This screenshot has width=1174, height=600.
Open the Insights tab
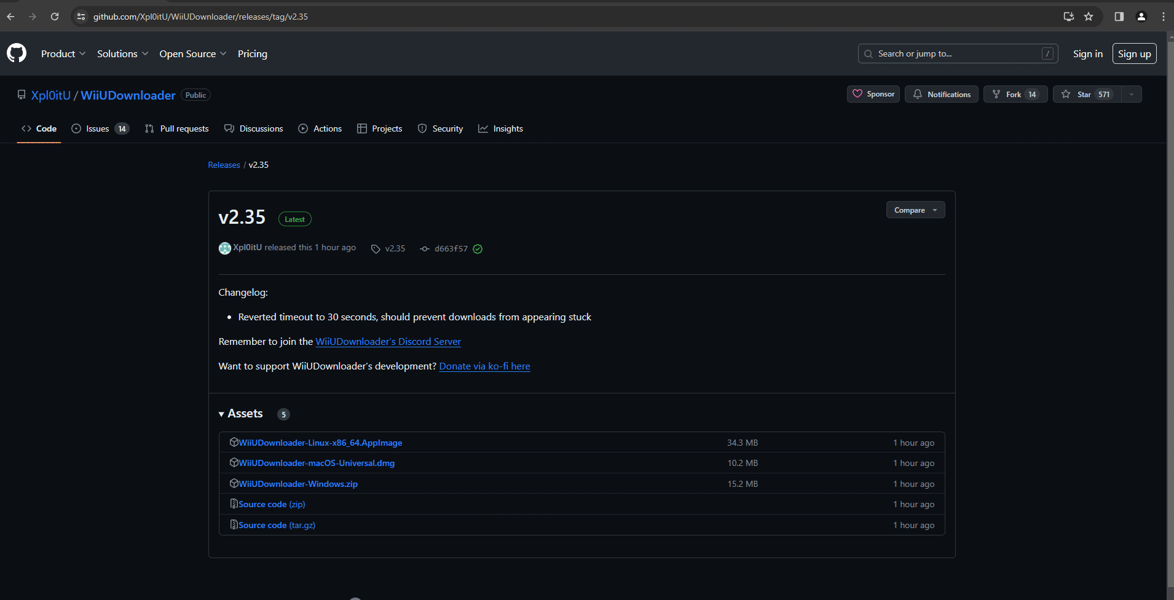[501, 128]
